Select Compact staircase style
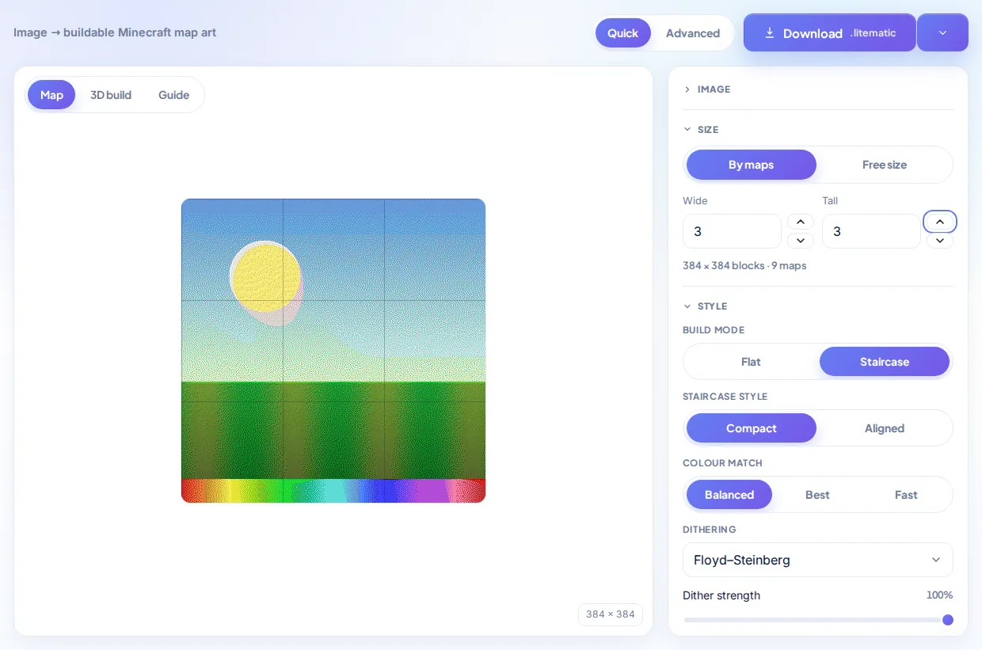The width and height of the screenshot is (982, 650). pyautogui.click(x=751, y=428)
